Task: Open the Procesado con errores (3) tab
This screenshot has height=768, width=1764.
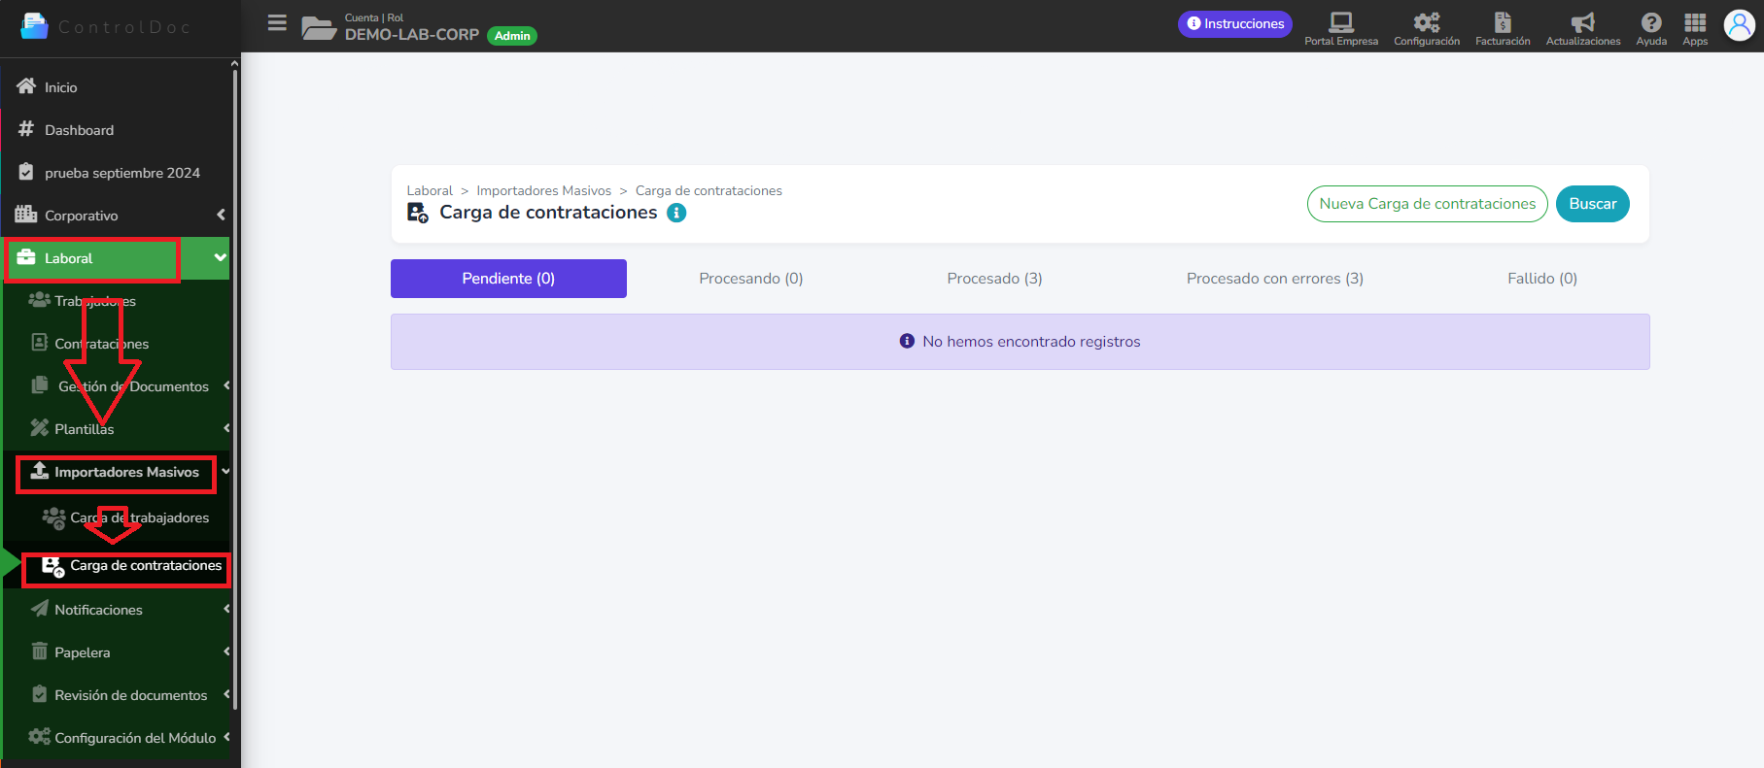Action: (x=1275, y=279)
